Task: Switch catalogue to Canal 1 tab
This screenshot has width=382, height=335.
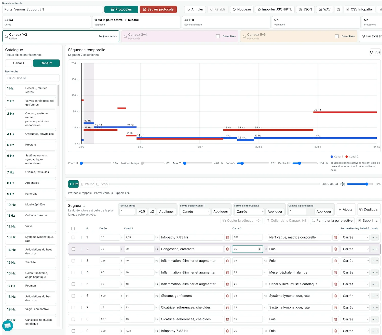Action: click(x=19, y=63)
